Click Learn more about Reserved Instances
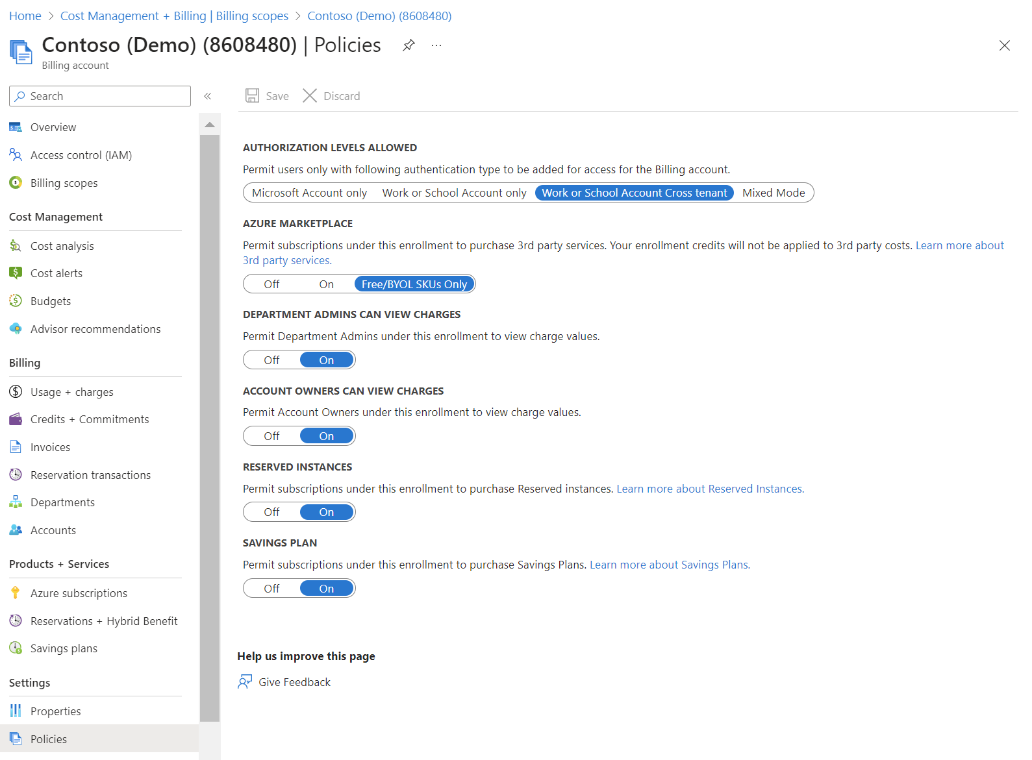This screenshot has width=1032, height=760. click(x=710, y=489)
